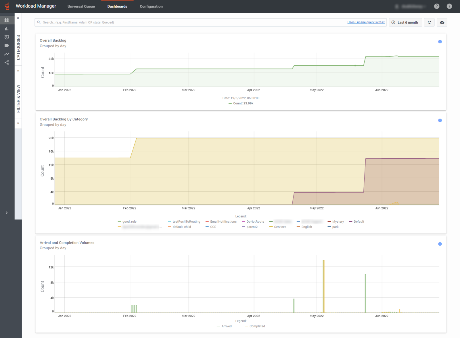Toggle the testPushToRouting legend series
Image resolution: width=460 pixels, height=338 pixels.
coord(184,222)
